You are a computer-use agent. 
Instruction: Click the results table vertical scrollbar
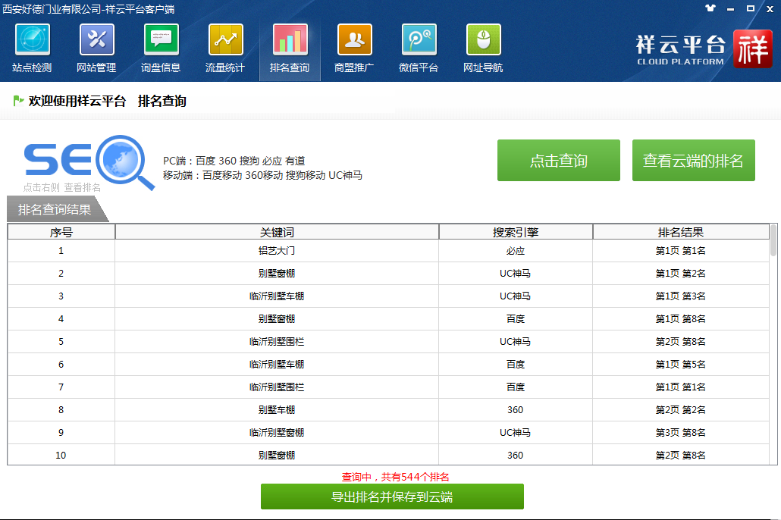click(773, 341)
